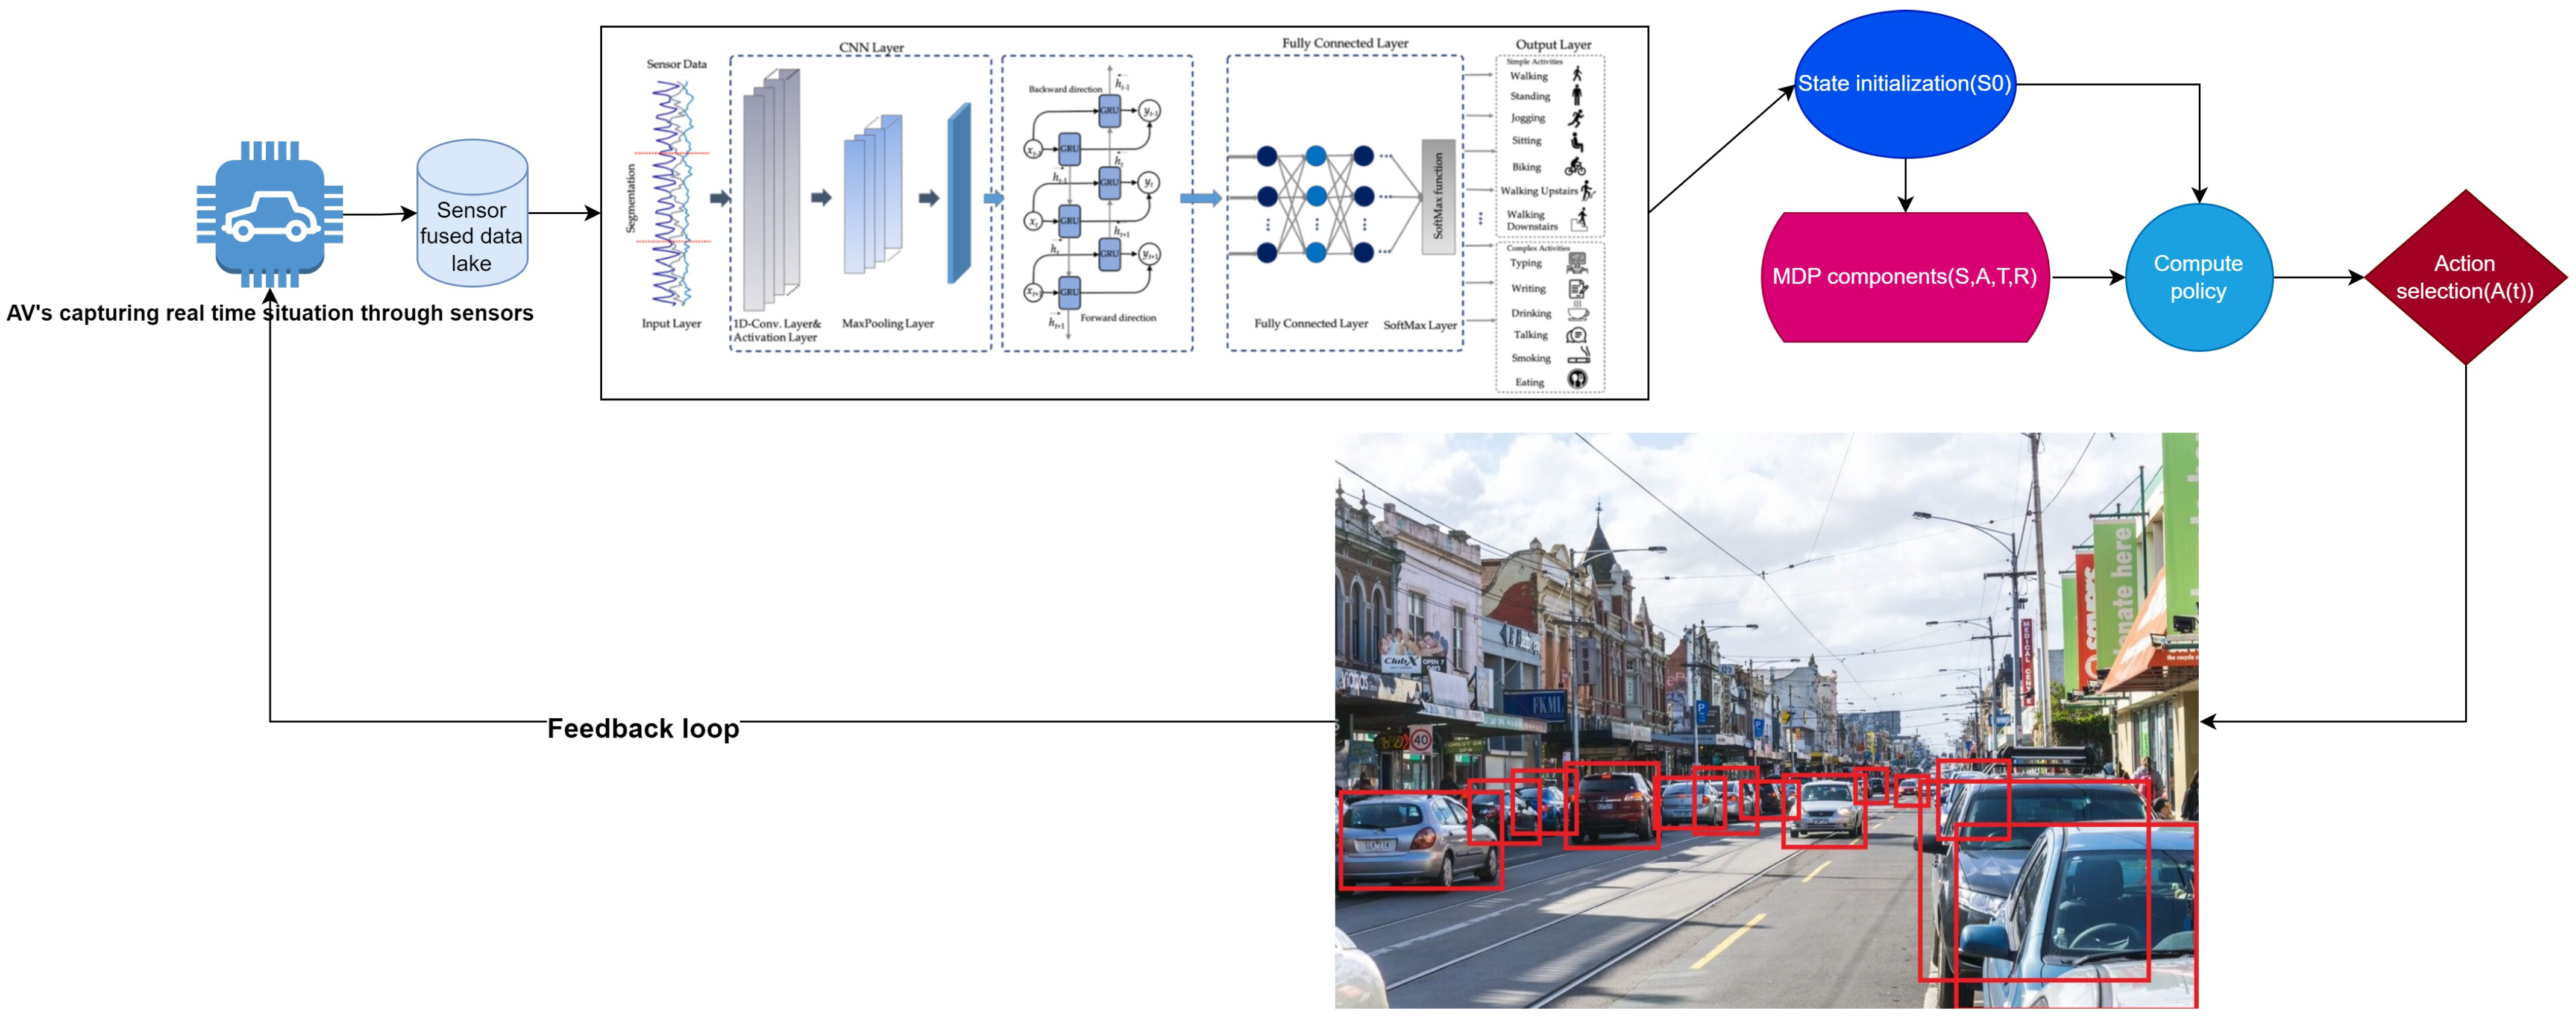Click the SoftMax function block
Viewport: 2576px width, 1022px height.
1438,196
